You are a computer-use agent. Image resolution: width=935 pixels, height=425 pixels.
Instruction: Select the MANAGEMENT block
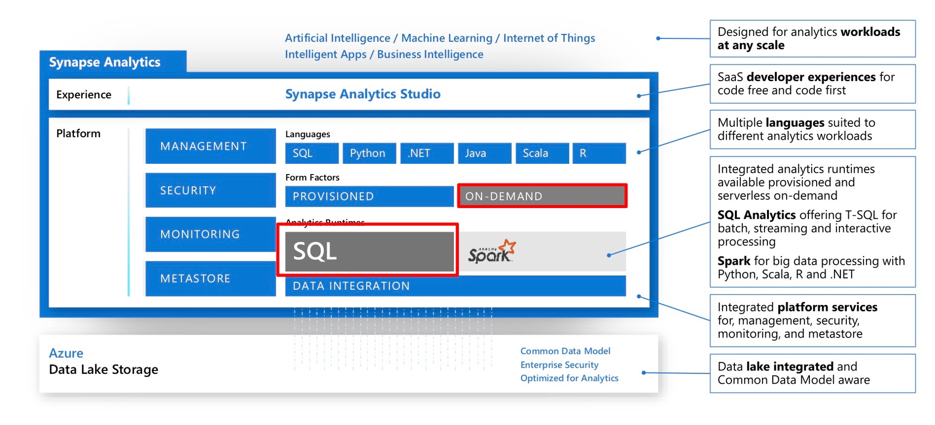[210, 146]
